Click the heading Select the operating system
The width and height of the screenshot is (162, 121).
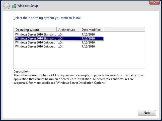coord(47,18)
